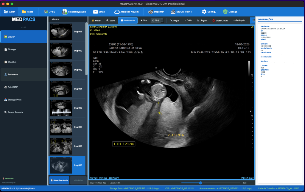Click the INFORMAÇÕES panel header

point(265,19)
